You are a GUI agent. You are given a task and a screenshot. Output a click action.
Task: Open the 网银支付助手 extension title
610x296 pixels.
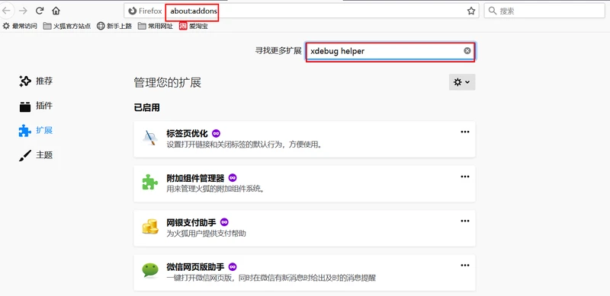point(191,223)
